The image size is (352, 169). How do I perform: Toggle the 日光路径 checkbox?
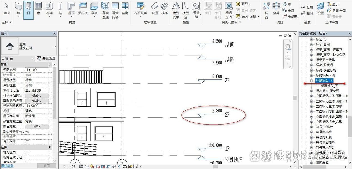[27, 142]
